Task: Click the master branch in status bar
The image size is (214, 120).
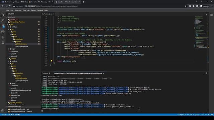Action: [4, 115]
